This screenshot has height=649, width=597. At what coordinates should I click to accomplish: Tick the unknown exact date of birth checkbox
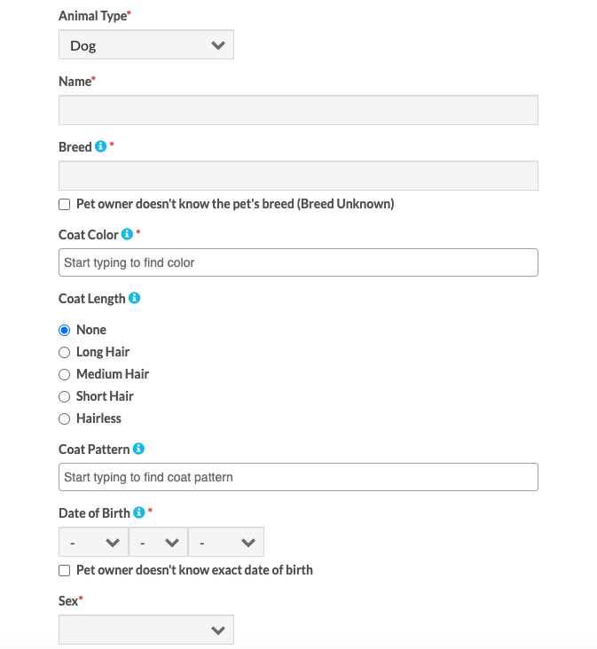[x=64, y=571]
